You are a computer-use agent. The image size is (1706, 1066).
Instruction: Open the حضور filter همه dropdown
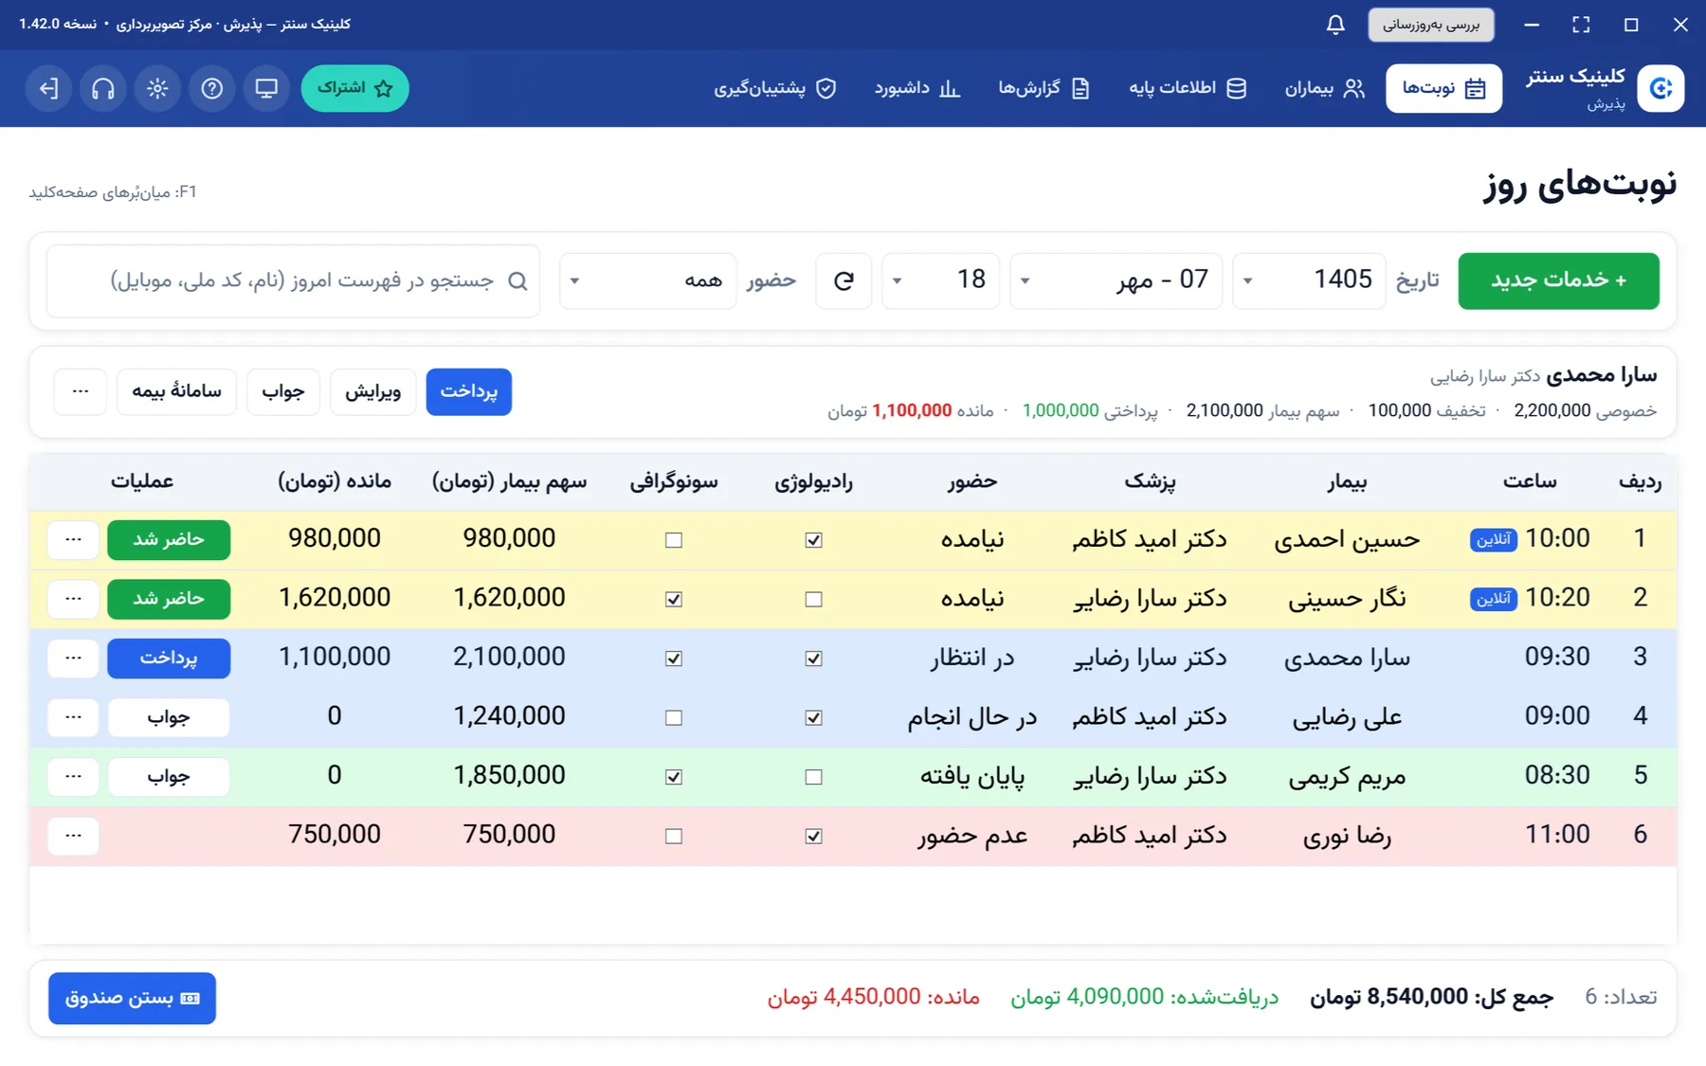647,280
